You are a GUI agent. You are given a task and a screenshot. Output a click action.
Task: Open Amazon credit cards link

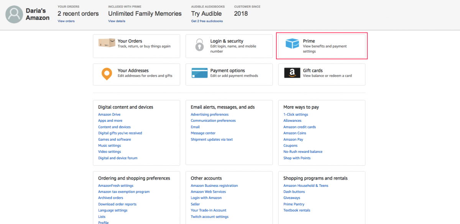[300, 127]
